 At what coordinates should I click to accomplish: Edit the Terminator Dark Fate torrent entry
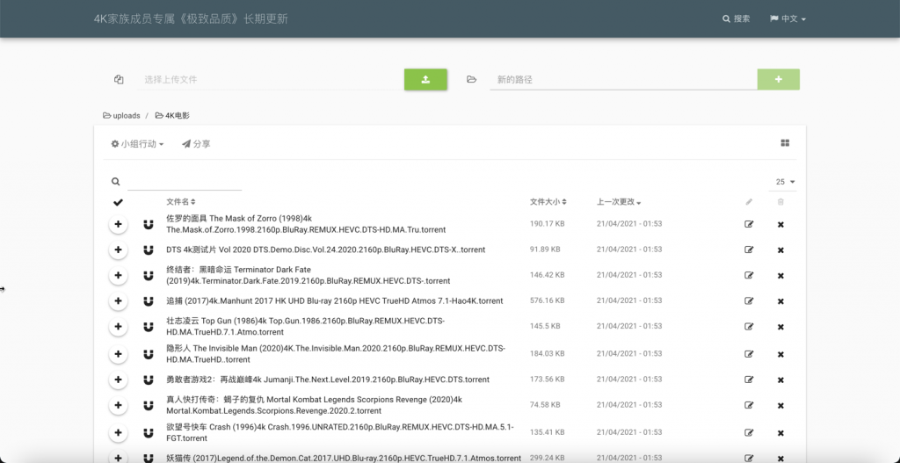click(749, 275)
